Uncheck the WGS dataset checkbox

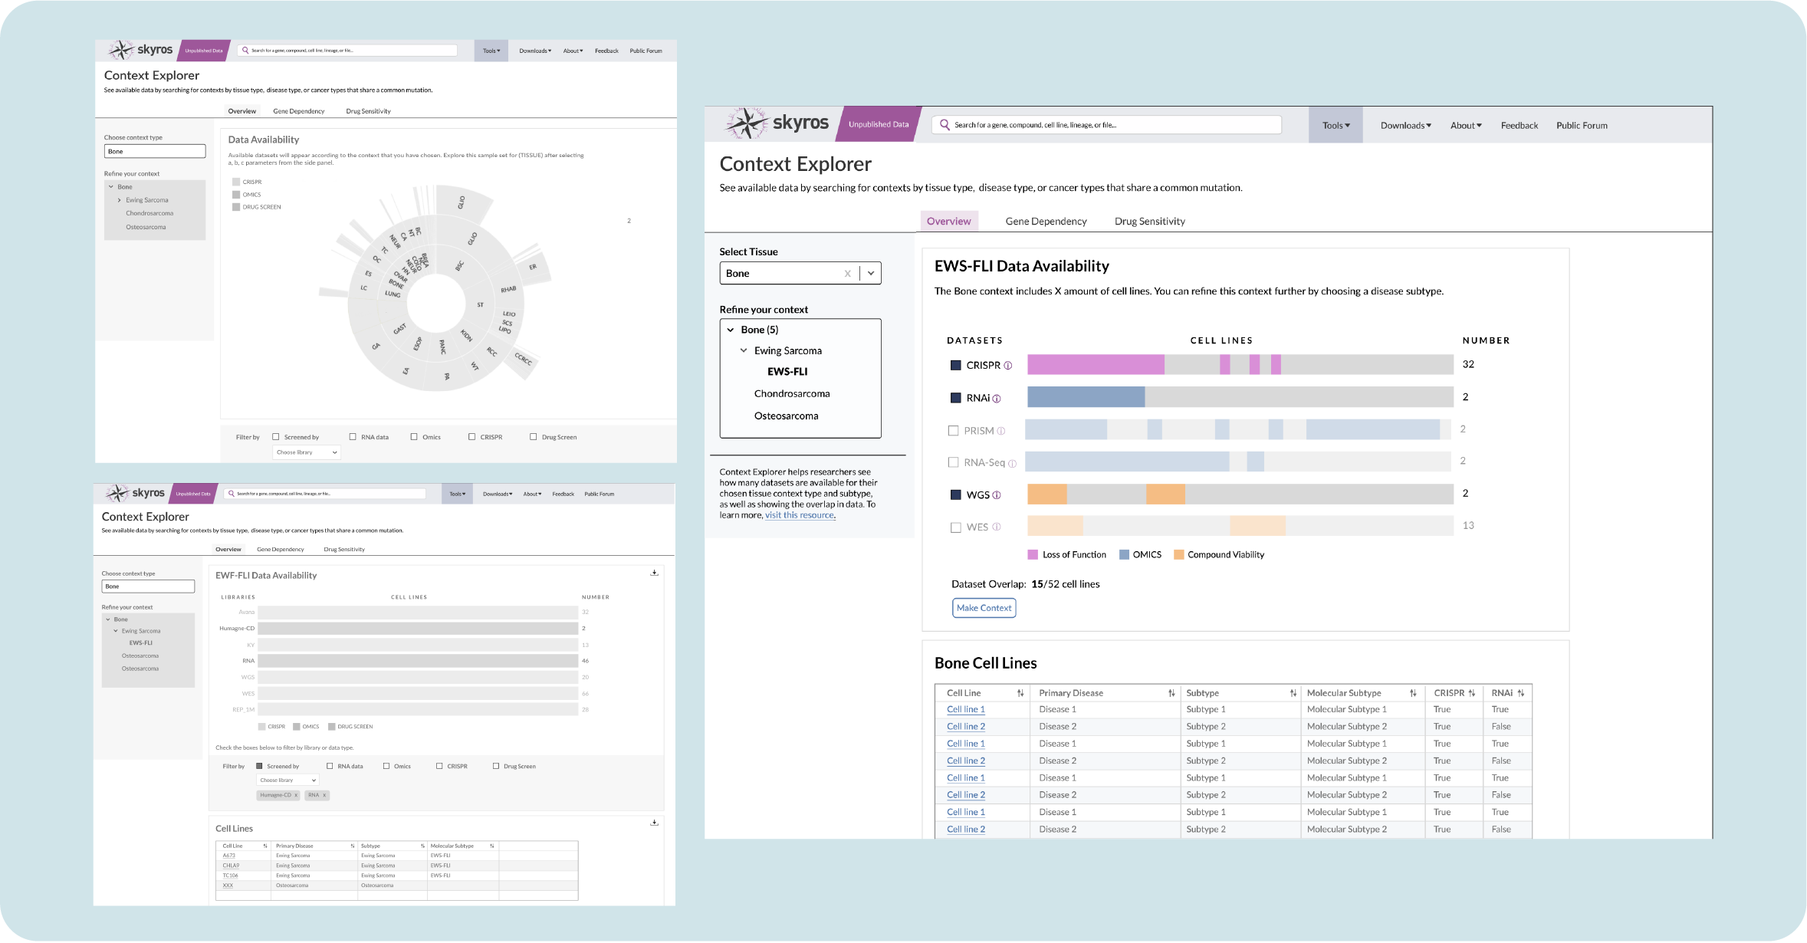click(956, 495)
